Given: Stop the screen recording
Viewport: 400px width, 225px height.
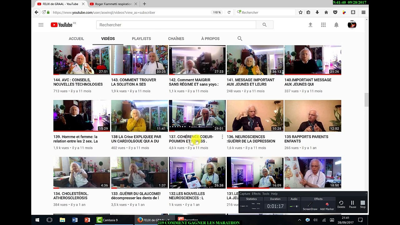Looking at the screenshot, I should (x=362, y=204).
